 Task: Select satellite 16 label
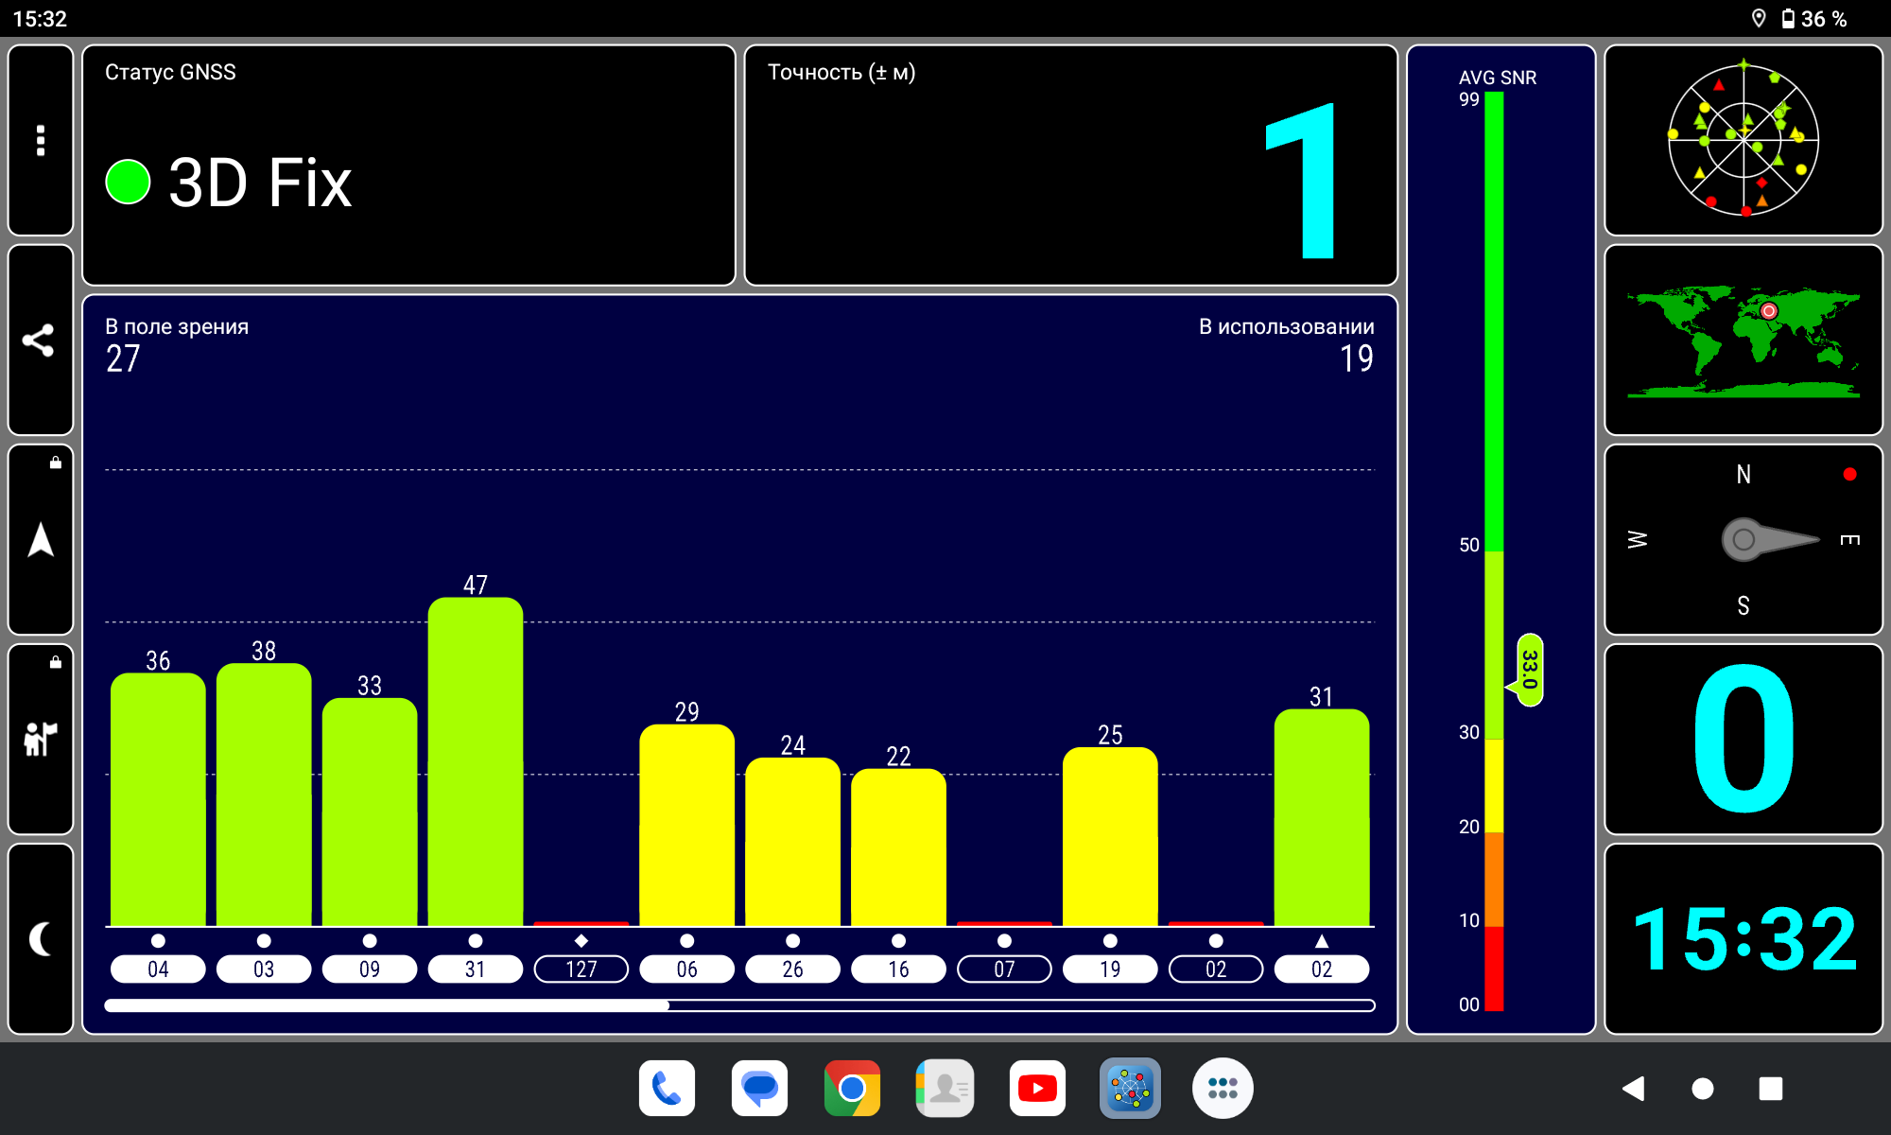point(898,969)
